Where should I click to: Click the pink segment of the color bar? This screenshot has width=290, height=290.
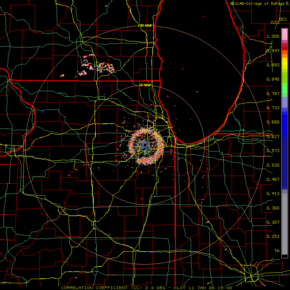(285, 34)
